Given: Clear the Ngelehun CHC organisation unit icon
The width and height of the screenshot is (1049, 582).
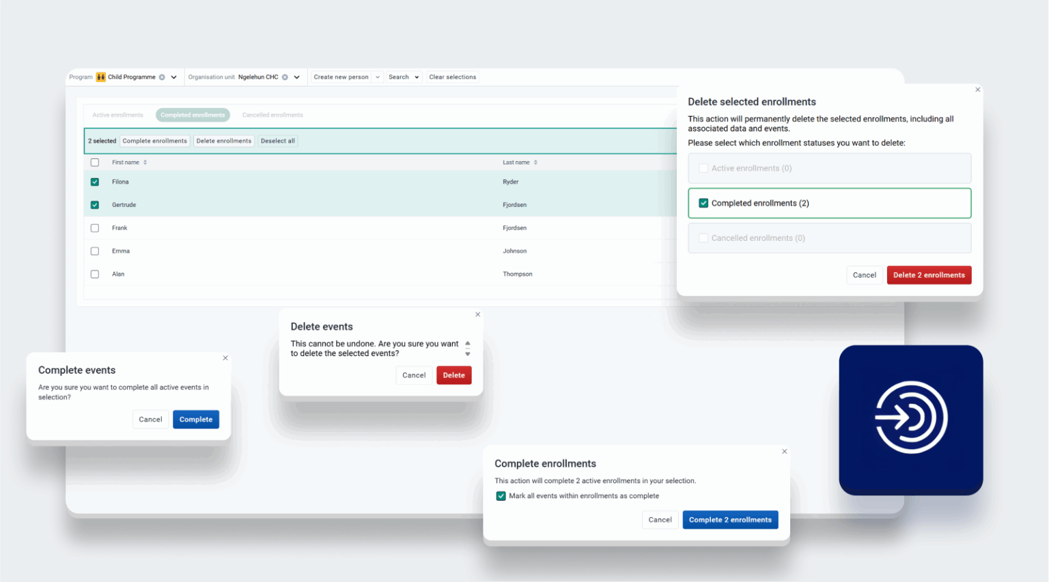Looking at the screenshot, I should pos(285,77).
